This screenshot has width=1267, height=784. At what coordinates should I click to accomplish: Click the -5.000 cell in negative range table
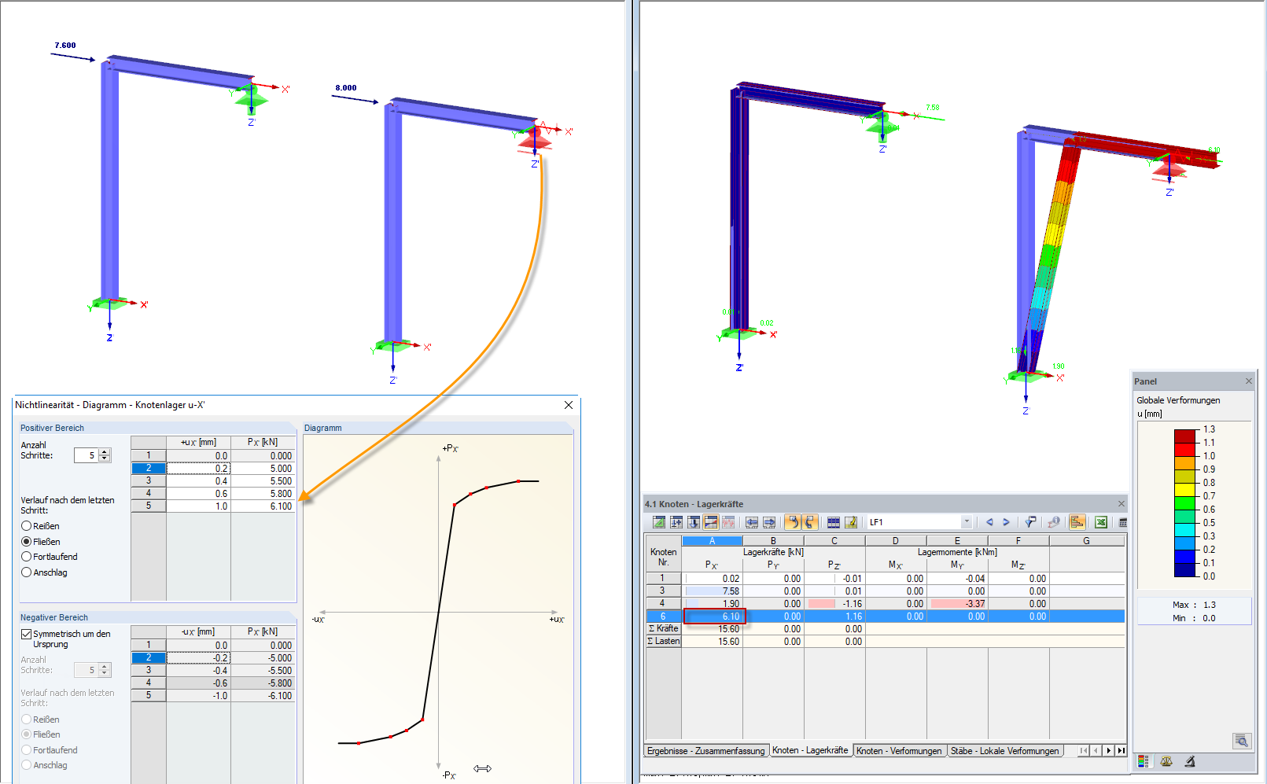click(x=263, y=658)
